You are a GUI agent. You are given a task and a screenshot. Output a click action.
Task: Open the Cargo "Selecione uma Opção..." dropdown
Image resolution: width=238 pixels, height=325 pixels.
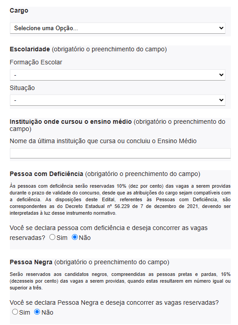point(118,28)
